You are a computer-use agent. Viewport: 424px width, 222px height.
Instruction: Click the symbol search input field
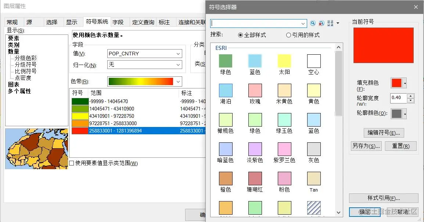255,23
